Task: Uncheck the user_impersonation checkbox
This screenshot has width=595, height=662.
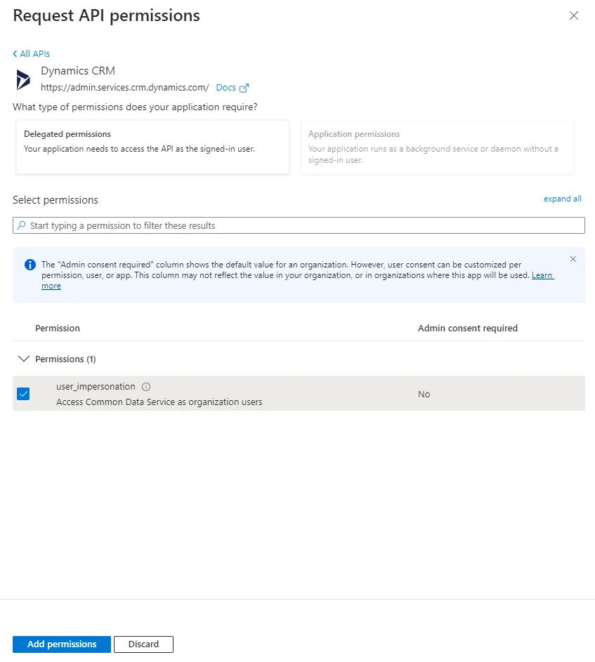Action: 23,394
